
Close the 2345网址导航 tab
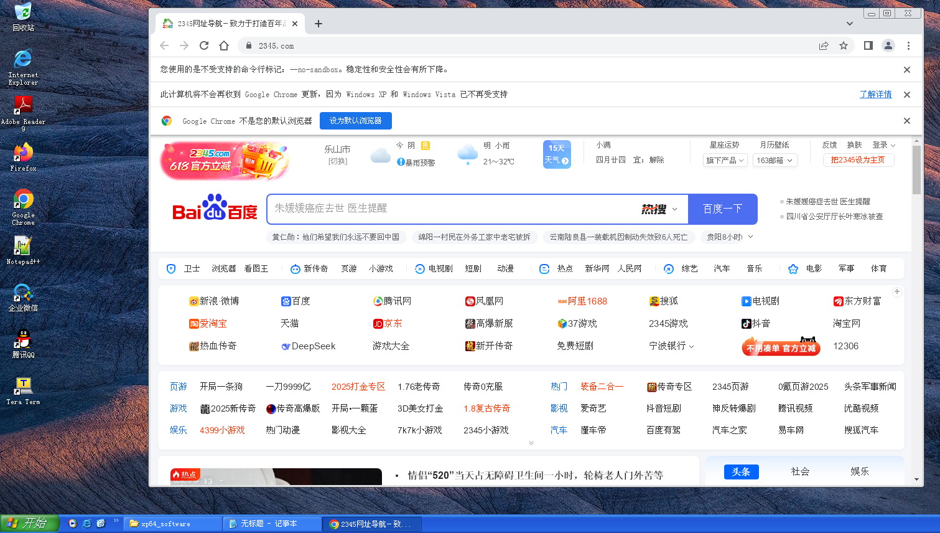(x=295, y=24)
